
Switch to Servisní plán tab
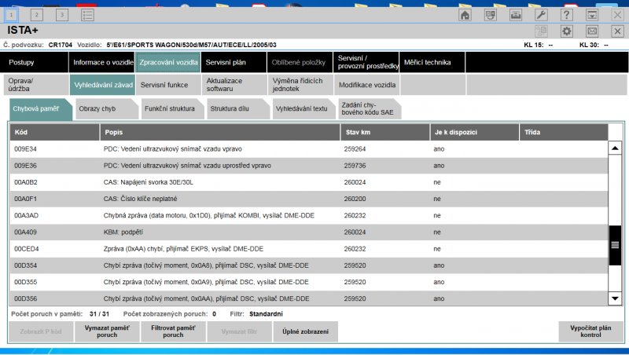click(234, 62)
